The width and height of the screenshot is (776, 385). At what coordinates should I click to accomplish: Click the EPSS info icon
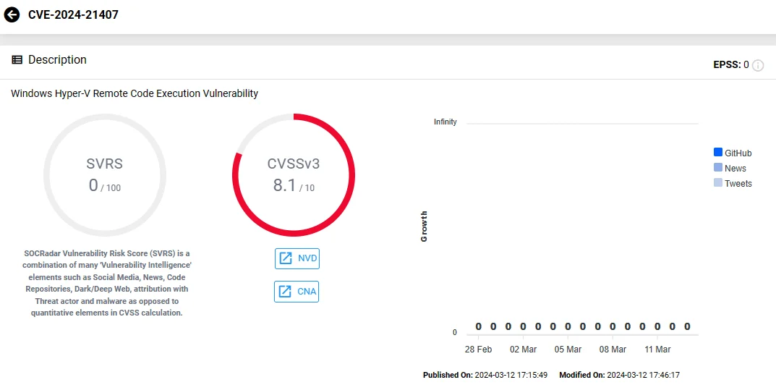(758, 65)
